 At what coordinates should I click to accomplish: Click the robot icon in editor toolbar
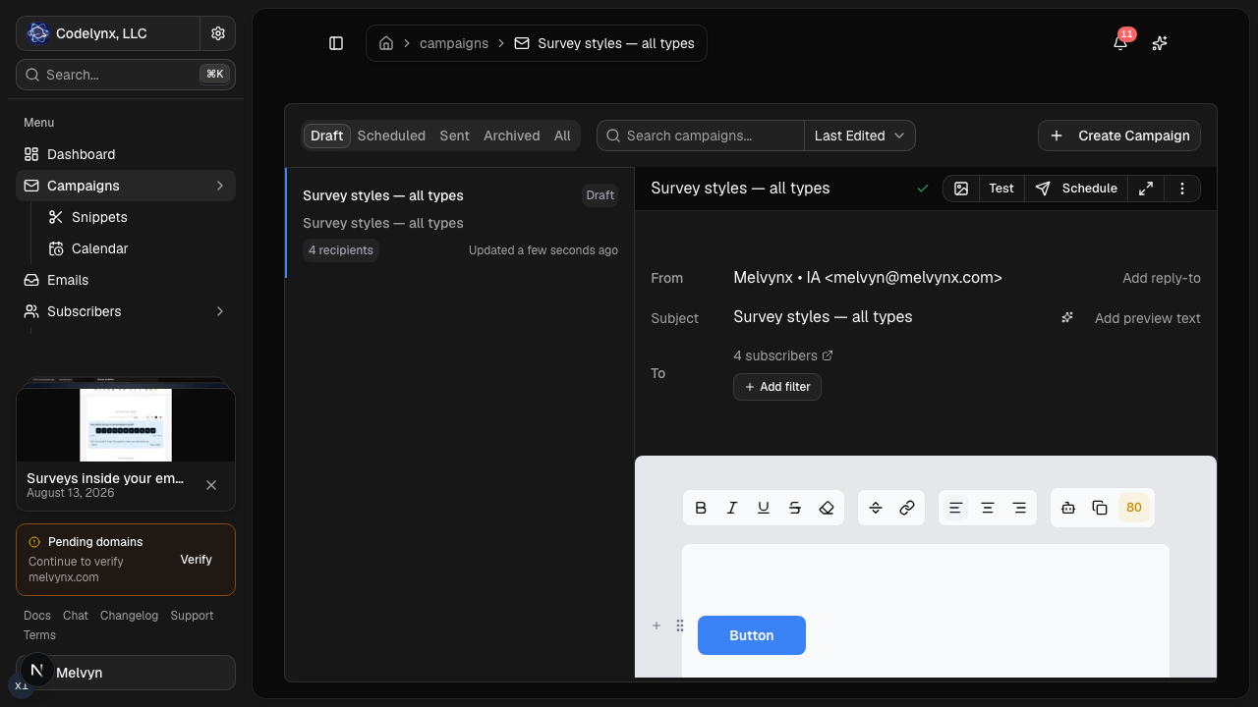[x=1068, y=508]
